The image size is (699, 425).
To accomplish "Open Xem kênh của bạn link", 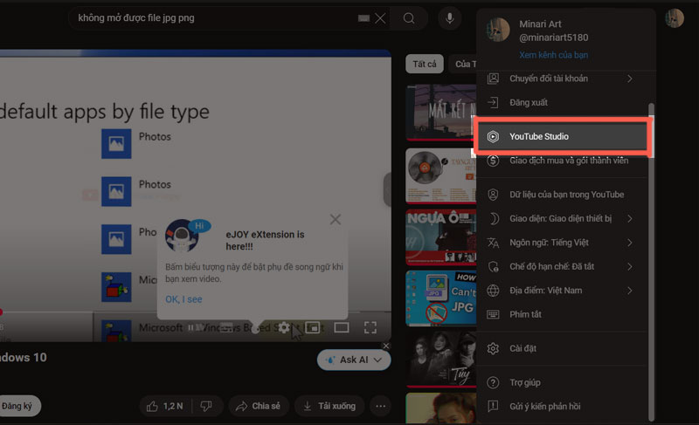I will 553,55.
